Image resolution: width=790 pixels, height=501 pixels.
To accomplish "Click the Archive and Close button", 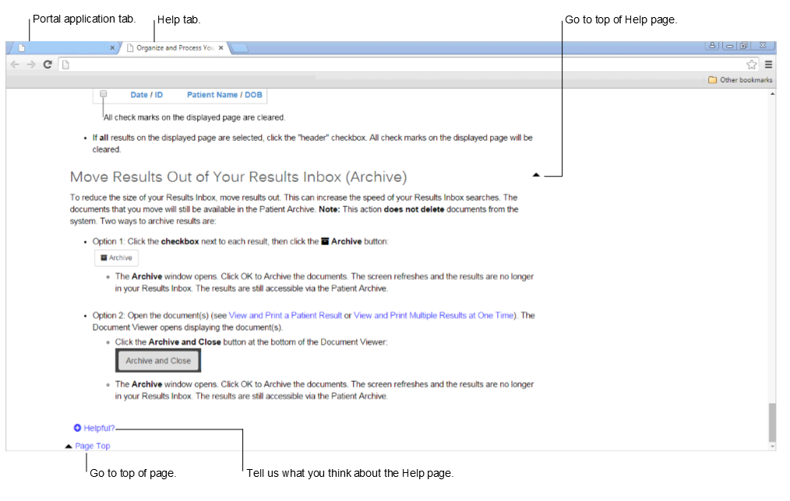I will [157, 360].
